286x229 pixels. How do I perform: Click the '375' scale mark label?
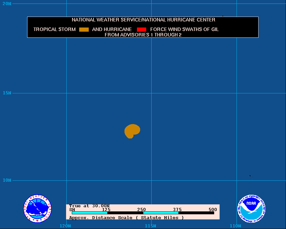click(177, 209)
